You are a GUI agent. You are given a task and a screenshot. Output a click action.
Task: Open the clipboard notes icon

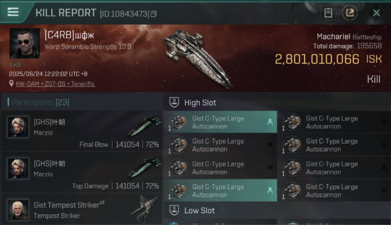click(x=328, y=13)
